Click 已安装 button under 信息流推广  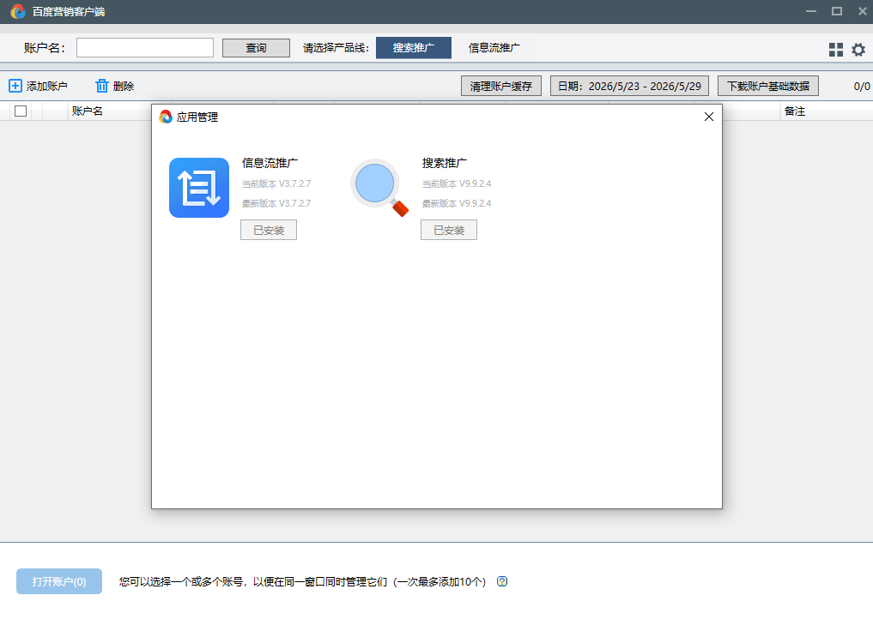pos(269,231)
